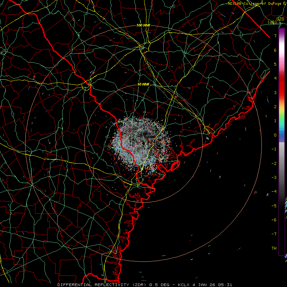Click the "2" value on the color scale
Screen dimensions: 287x287
[x=275, y=107]
